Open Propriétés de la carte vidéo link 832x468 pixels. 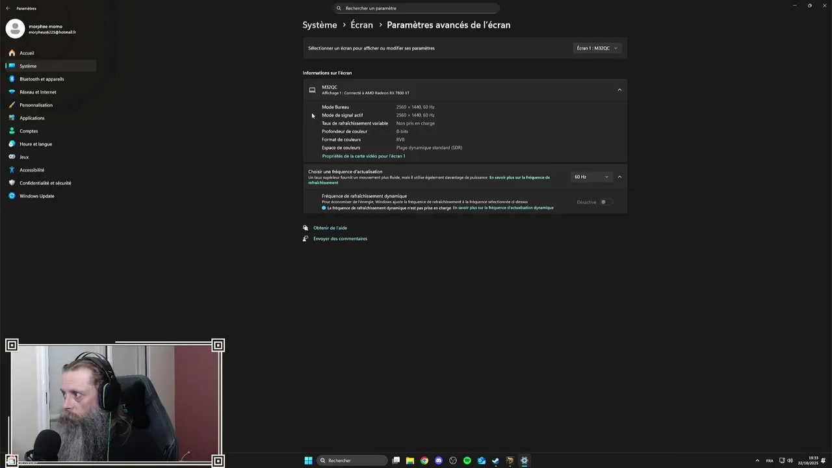pyautogui.click(x=363, y=156)
